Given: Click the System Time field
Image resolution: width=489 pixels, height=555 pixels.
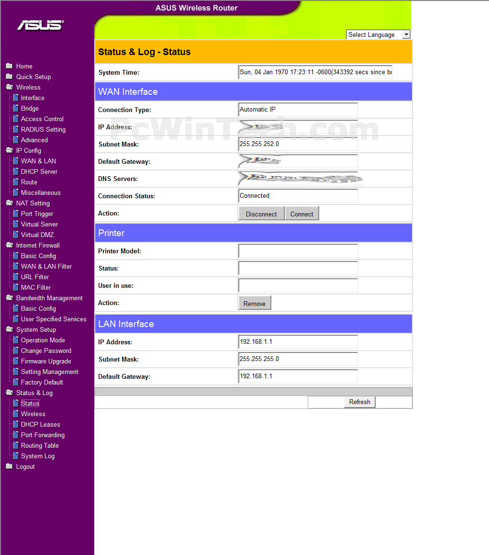Looking at the screenshot, I should [x=315, y=72].
